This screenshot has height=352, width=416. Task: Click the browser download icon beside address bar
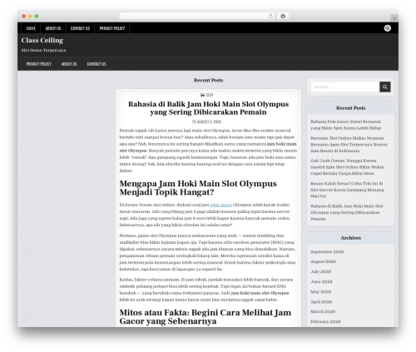point(283,16)
